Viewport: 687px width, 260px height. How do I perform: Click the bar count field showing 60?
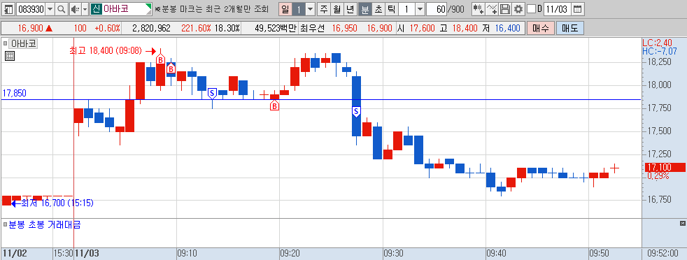pyautogui.click(x=437, y=9)
